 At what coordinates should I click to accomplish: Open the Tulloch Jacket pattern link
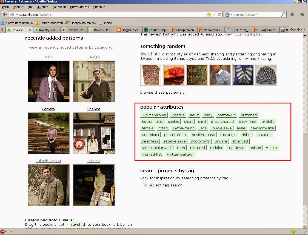tap(49, 161)
